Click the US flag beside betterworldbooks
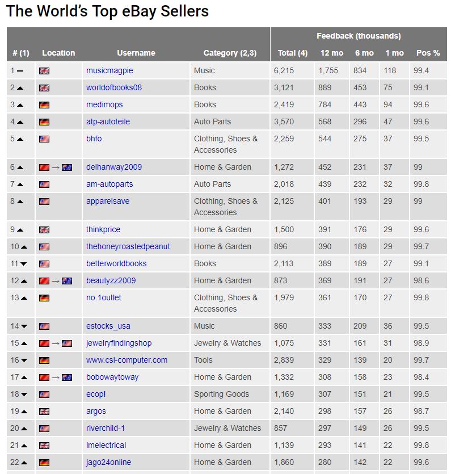Screen dimensions: 451x474 [44, 264]
